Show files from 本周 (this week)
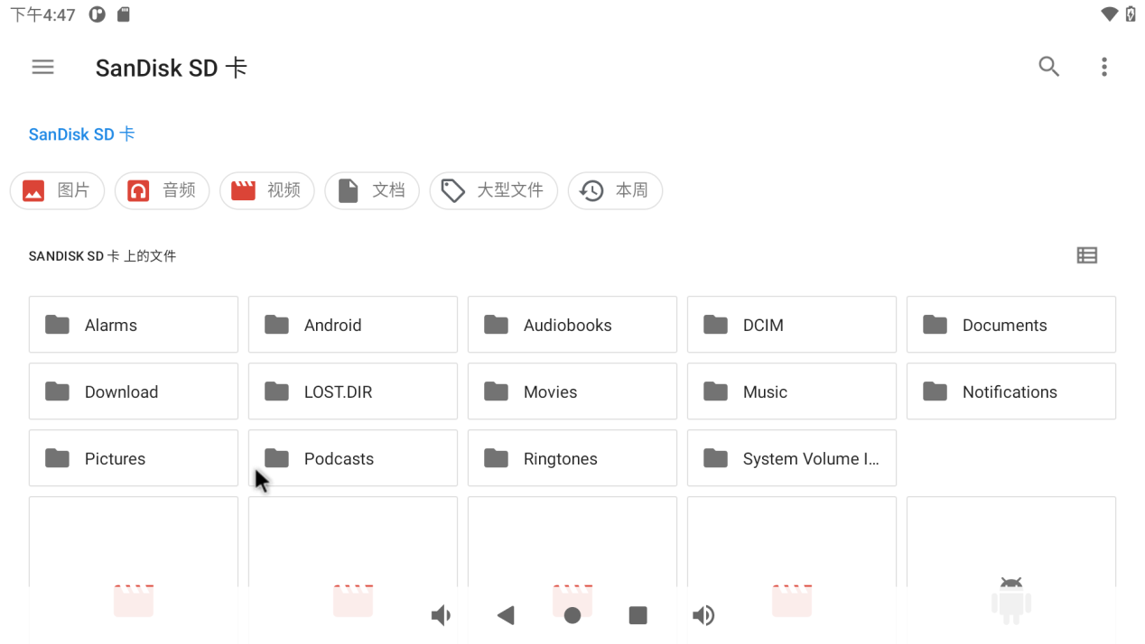Screen dimensions: 1145x644 614,191
